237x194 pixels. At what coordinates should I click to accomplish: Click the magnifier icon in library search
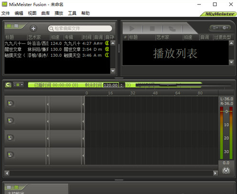52,29
